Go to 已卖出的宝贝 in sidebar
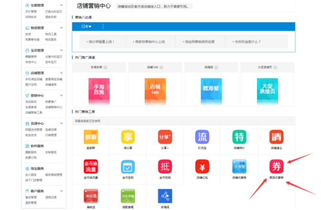Viewport: 321px width, 210px height. point(53,11)
